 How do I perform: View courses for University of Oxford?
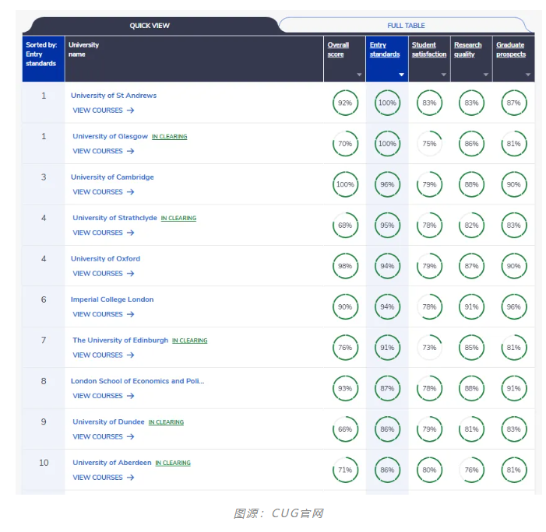pyautogui.click(x=104, y=274)
